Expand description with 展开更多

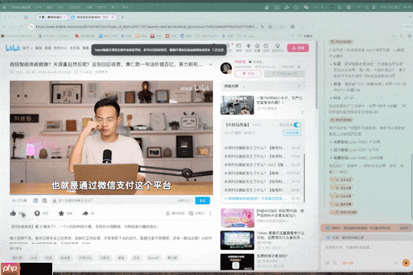(x=15, y=248)
